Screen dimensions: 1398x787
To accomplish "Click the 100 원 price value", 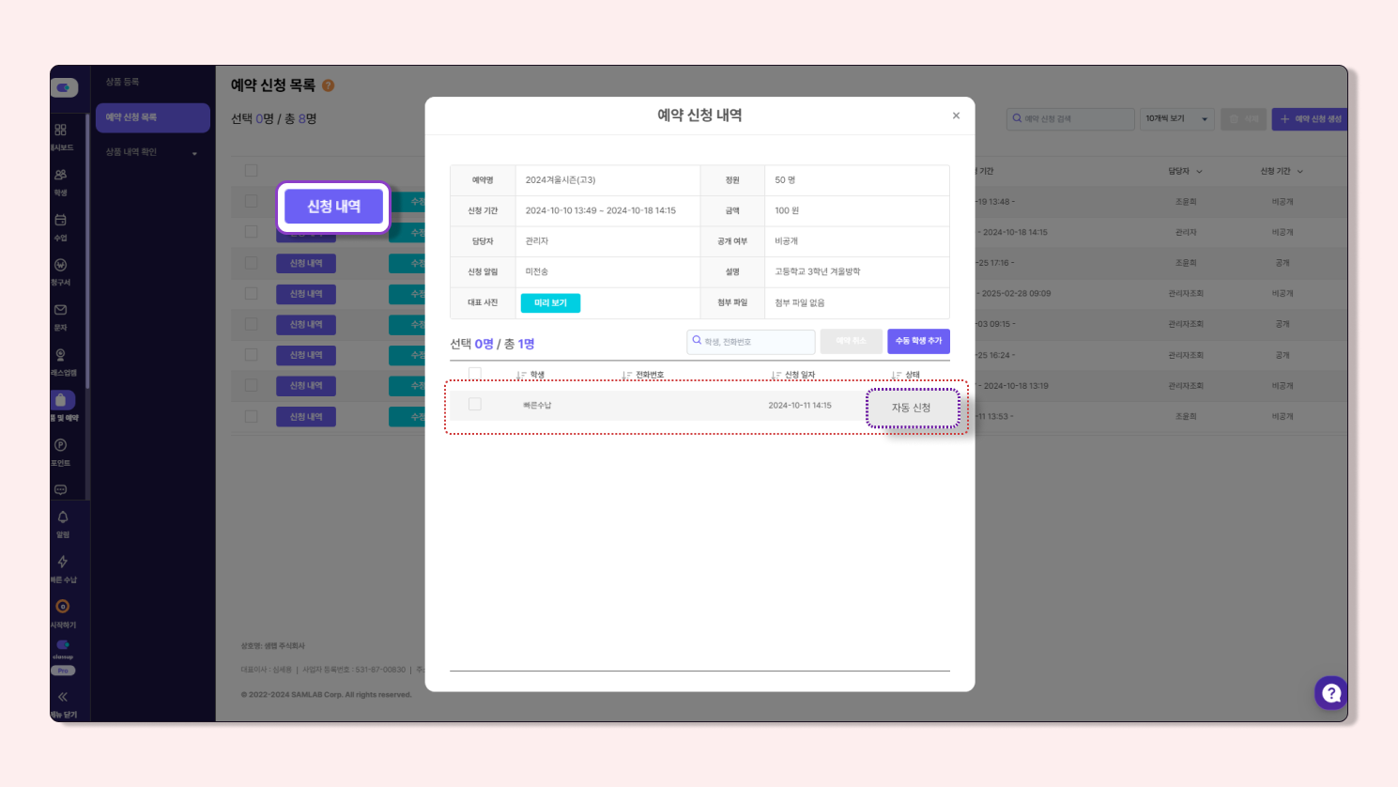I will [787, 211].
